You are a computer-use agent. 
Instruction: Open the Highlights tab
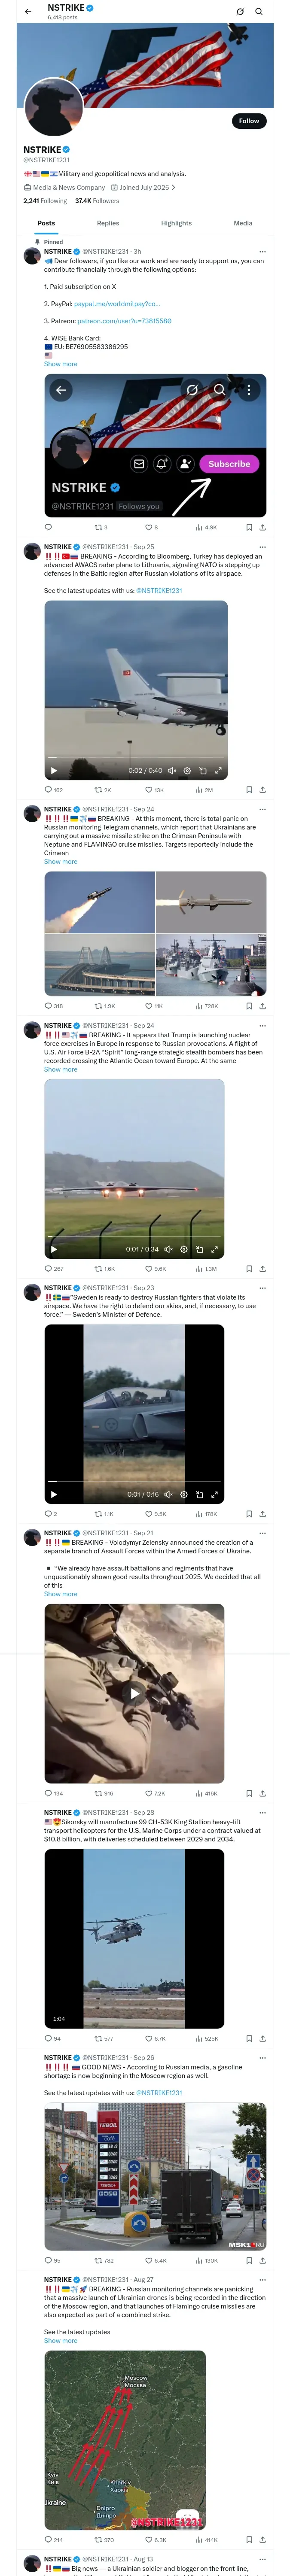(176, 223)
